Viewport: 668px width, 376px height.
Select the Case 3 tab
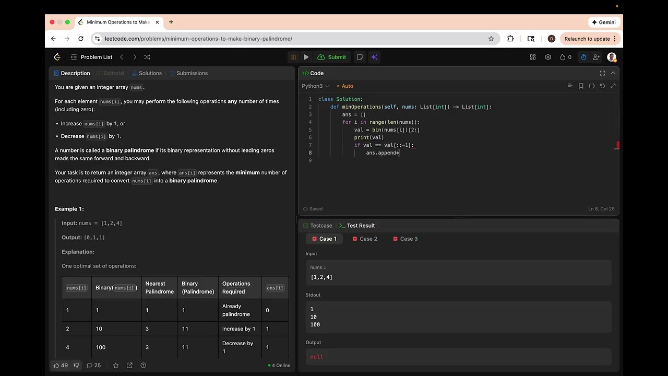pos(404,239)
